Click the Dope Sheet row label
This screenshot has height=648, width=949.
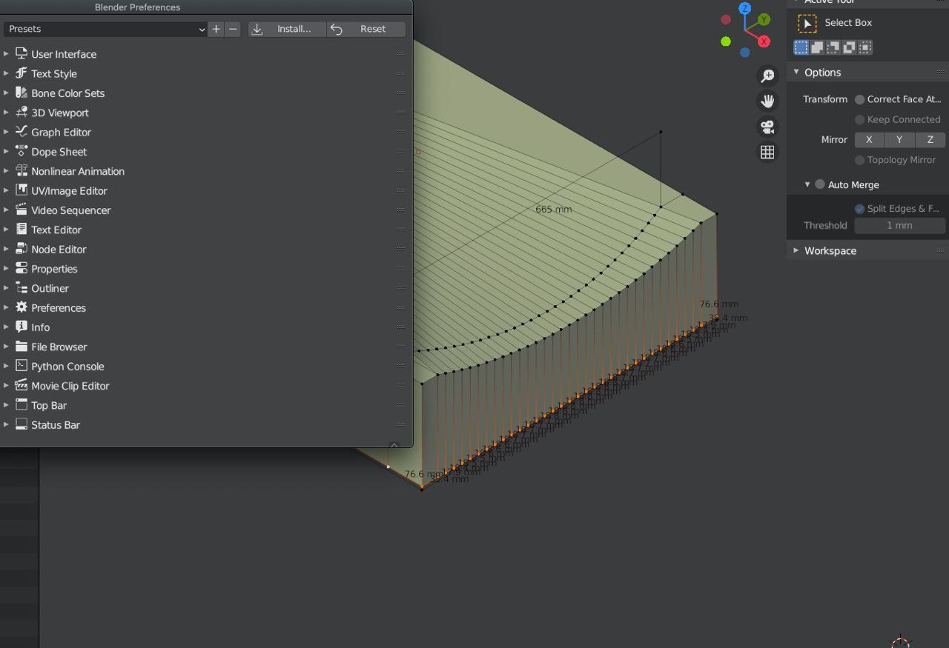point(59,152)
